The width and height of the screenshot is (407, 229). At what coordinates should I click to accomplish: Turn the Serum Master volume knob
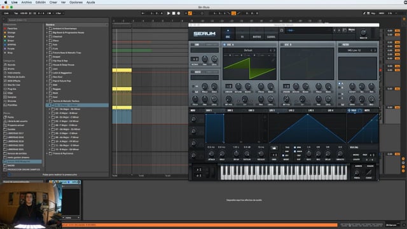[363, 32]
